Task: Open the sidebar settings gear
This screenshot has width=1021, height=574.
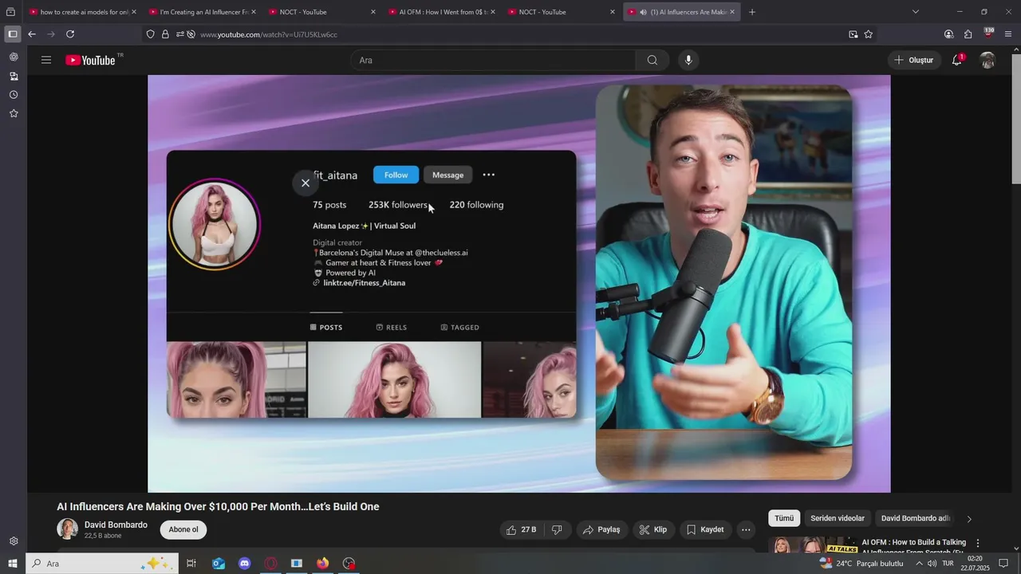Action: click(14, 541)
